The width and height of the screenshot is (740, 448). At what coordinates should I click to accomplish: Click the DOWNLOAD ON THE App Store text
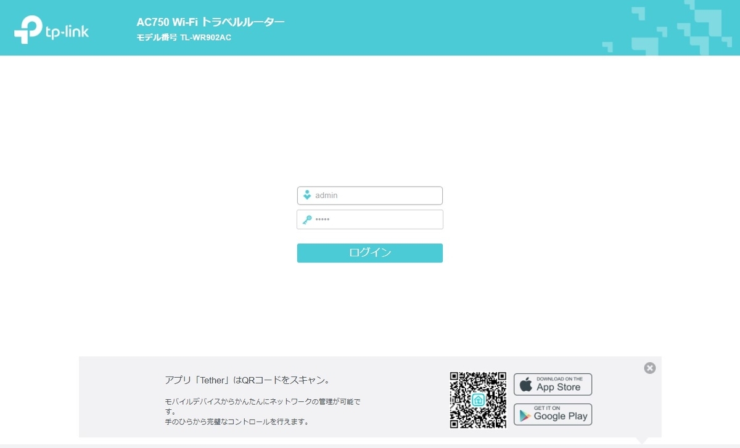561,379
